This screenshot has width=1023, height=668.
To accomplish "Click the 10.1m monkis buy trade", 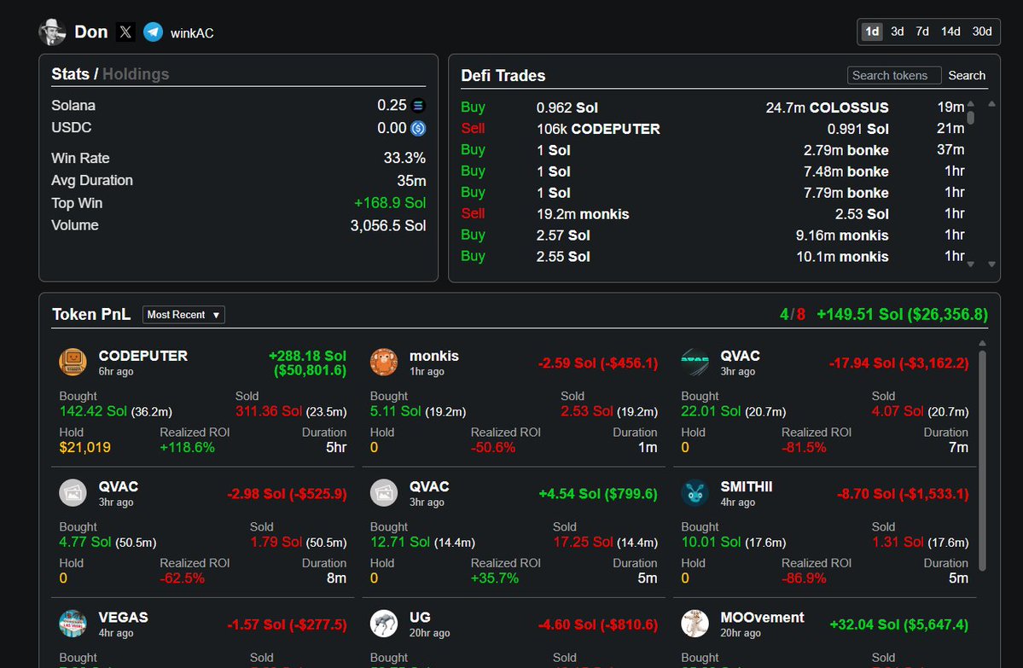I will point(842,257).
